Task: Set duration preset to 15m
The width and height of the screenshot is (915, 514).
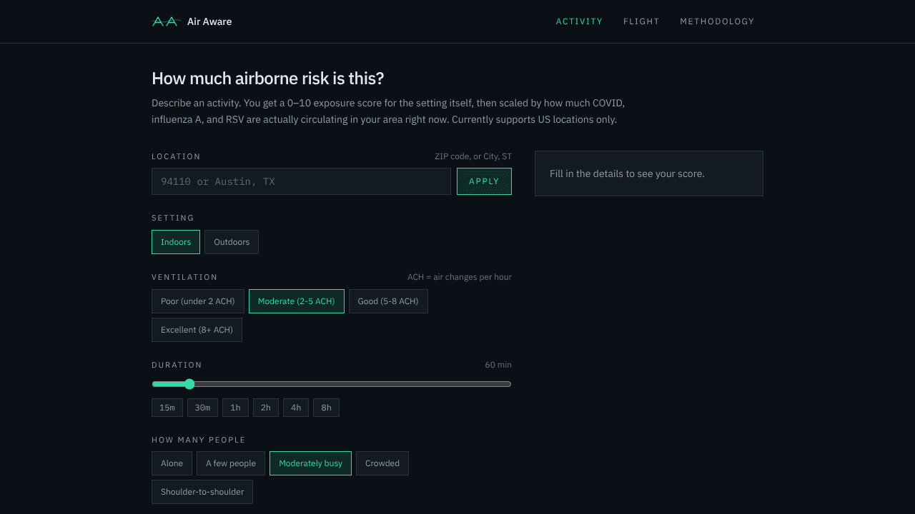Action: pyautogui.click(x=167, y=408)
